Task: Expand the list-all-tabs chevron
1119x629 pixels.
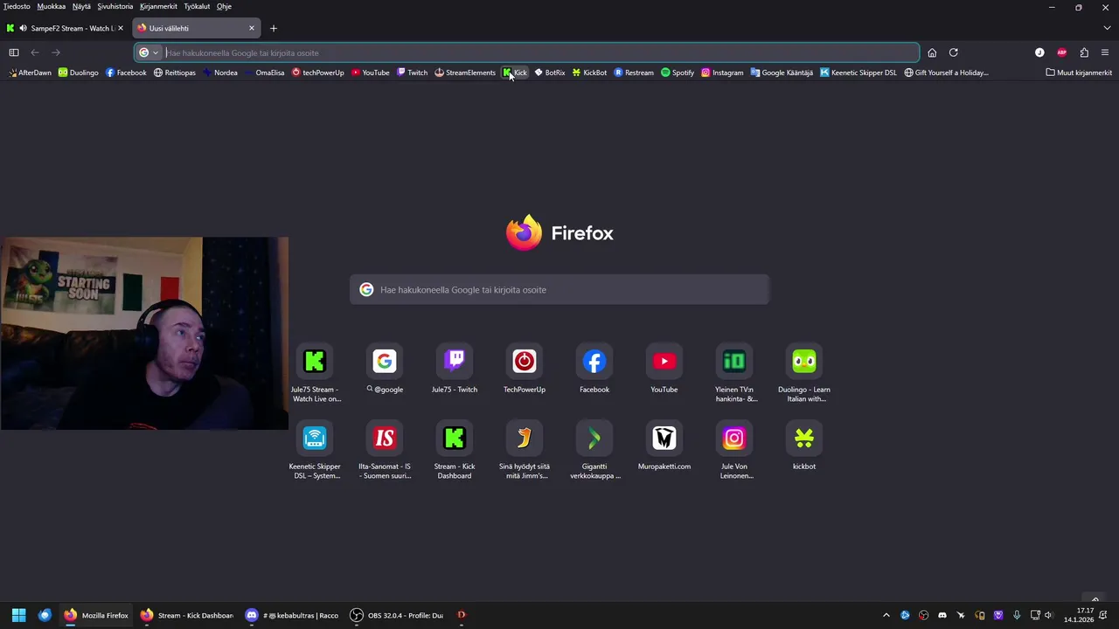Action: (x=1107, y=28)
